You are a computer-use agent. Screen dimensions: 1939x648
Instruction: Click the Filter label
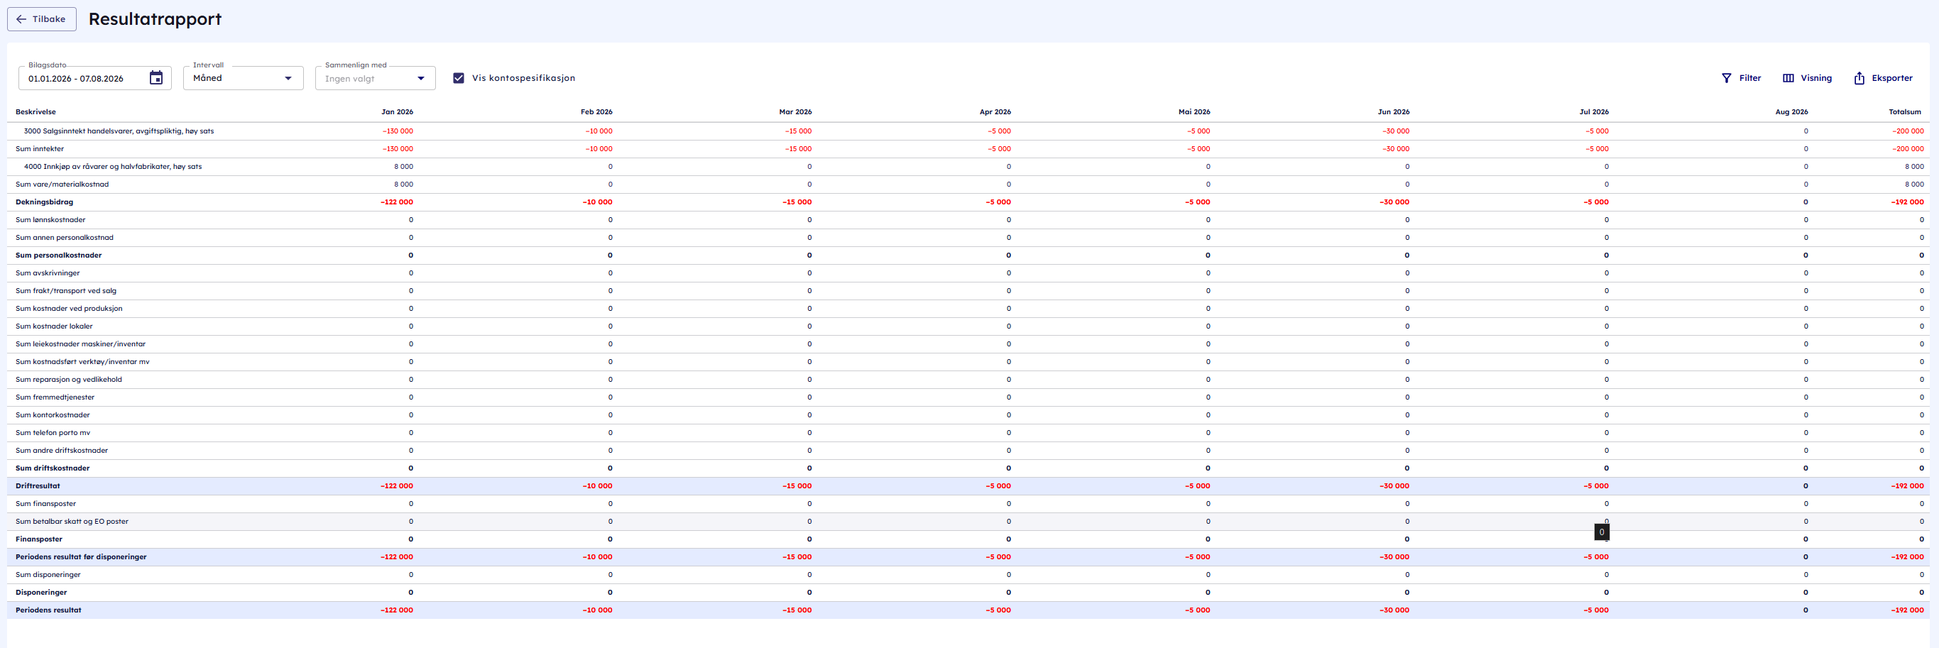click(x=1750, y=78)
